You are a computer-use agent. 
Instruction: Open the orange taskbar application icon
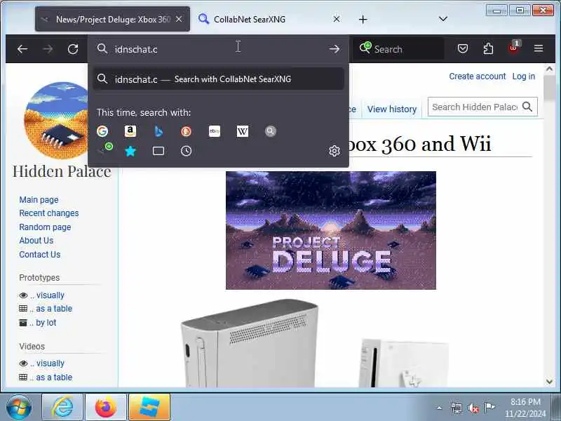[149, 407]
